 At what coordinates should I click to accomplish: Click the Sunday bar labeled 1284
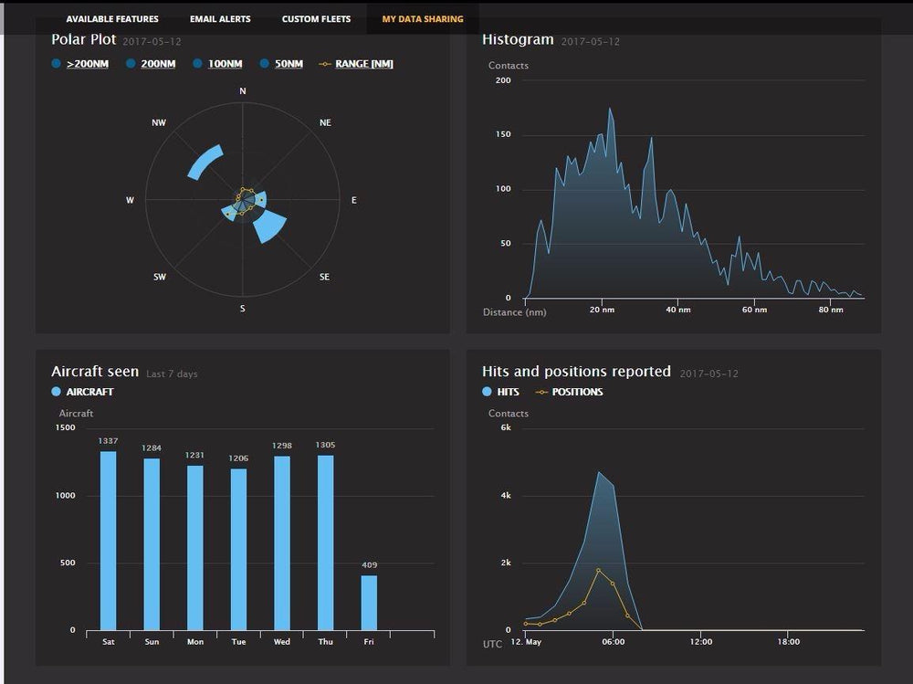[x=152, y=544]
